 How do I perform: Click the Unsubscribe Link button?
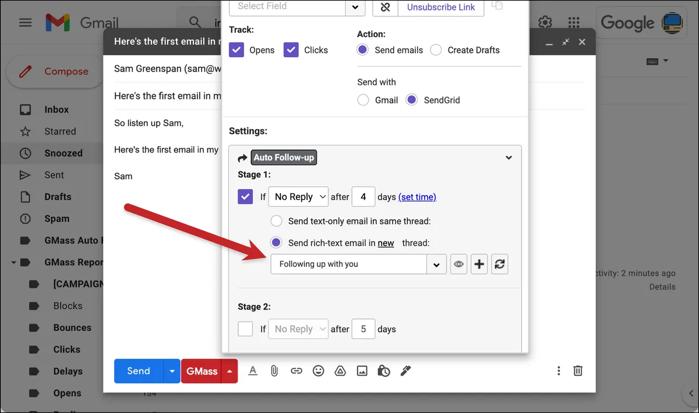(441, 8)
